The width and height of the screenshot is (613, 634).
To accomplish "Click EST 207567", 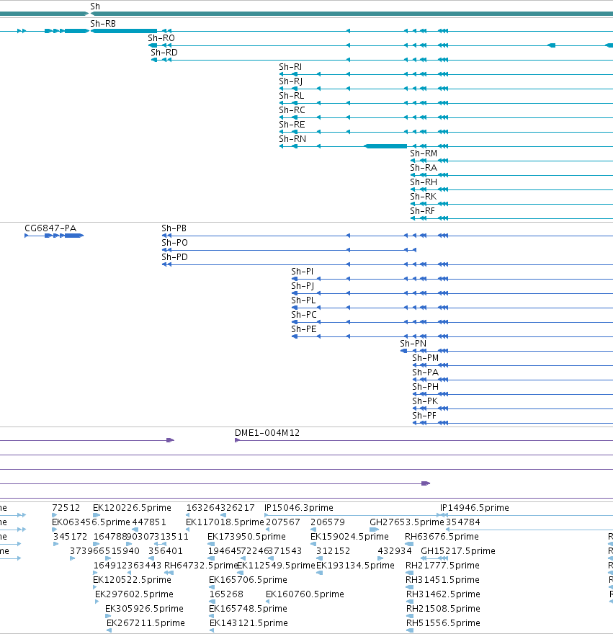I will [283, 522].
